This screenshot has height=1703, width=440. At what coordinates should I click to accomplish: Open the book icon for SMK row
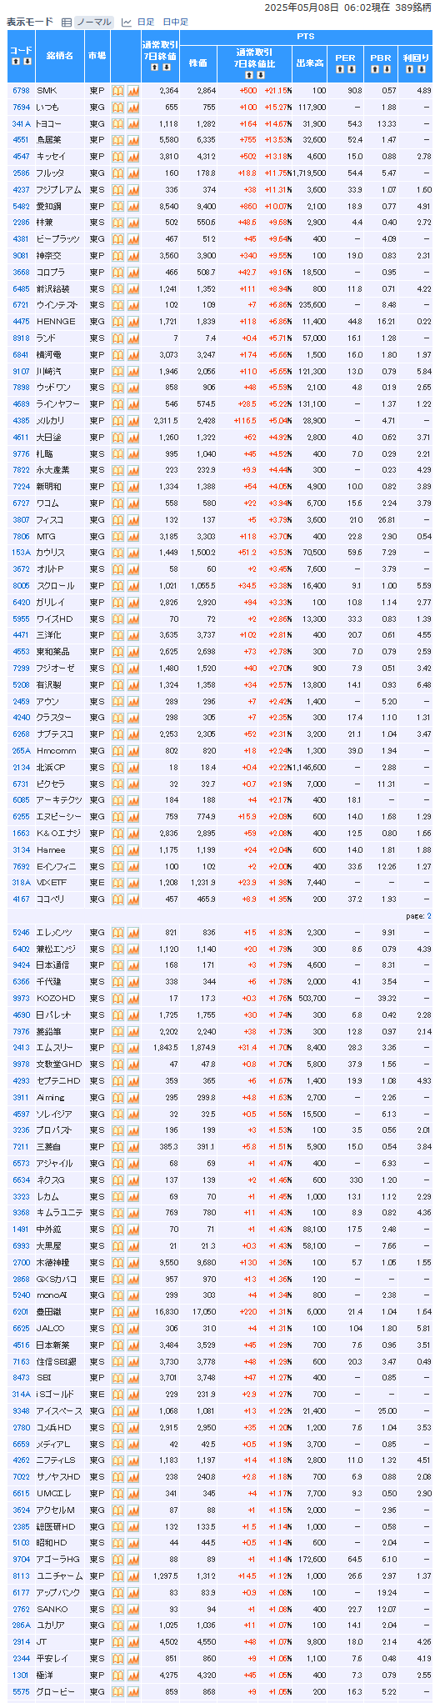point(118,90)
